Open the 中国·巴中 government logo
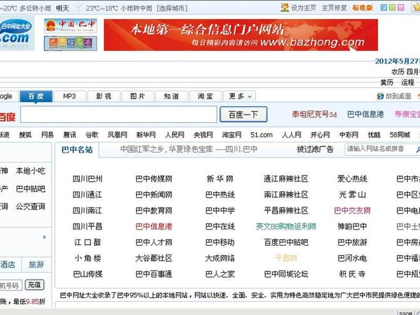 coord(70,26)
